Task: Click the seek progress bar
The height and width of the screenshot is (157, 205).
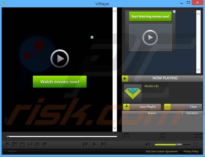Action: [61, 136]
